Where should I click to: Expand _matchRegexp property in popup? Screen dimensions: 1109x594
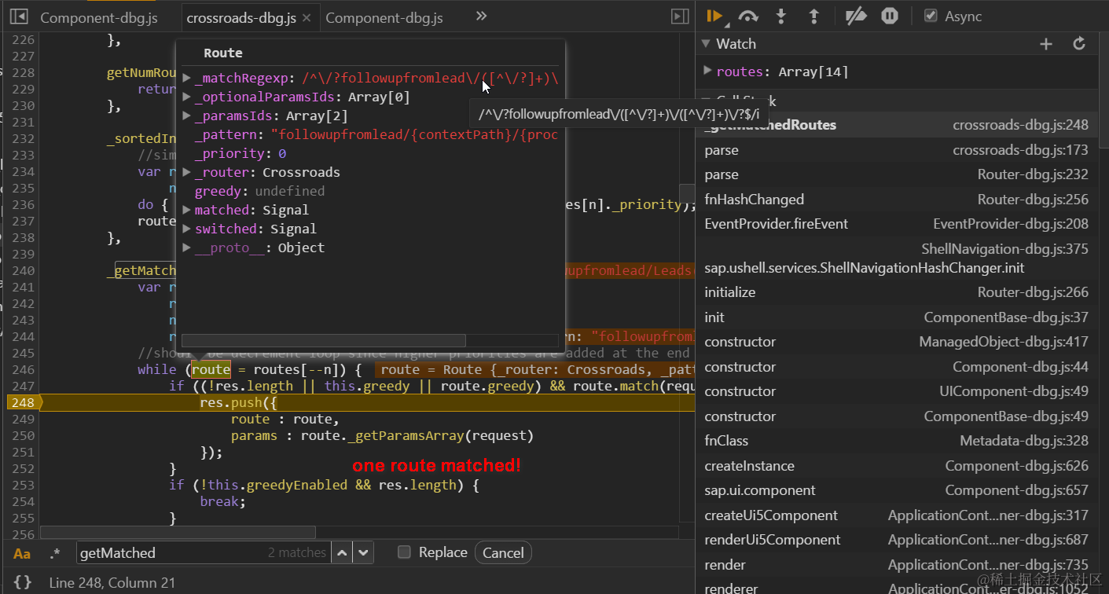187,78
